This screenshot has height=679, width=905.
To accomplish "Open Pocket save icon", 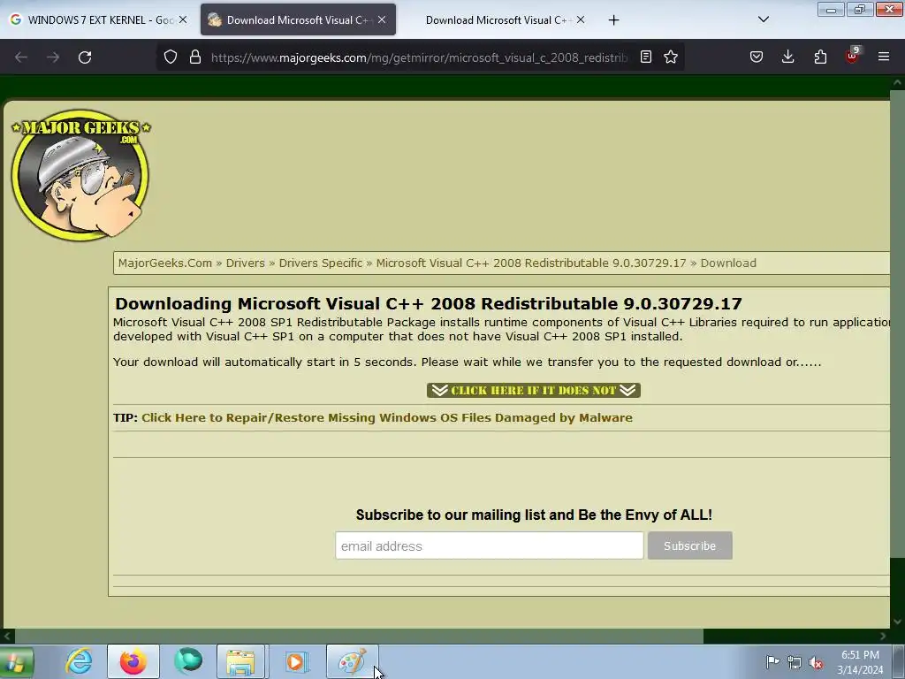I will [x=757, y=57].
